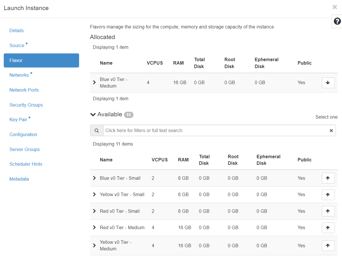This screenshot has width=342, height=257.
Task: Allocate Red v0 Tier - Small flavor
Action: click(x=328, y=211)
